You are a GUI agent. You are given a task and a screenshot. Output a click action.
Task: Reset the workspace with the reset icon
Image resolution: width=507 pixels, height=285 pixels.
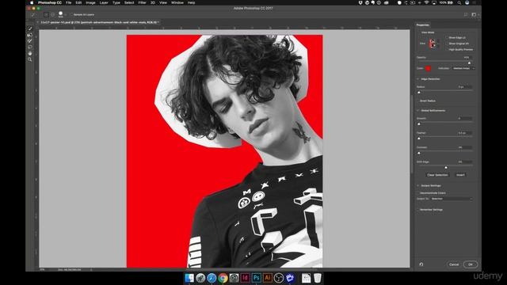click(x=421, y=264)
